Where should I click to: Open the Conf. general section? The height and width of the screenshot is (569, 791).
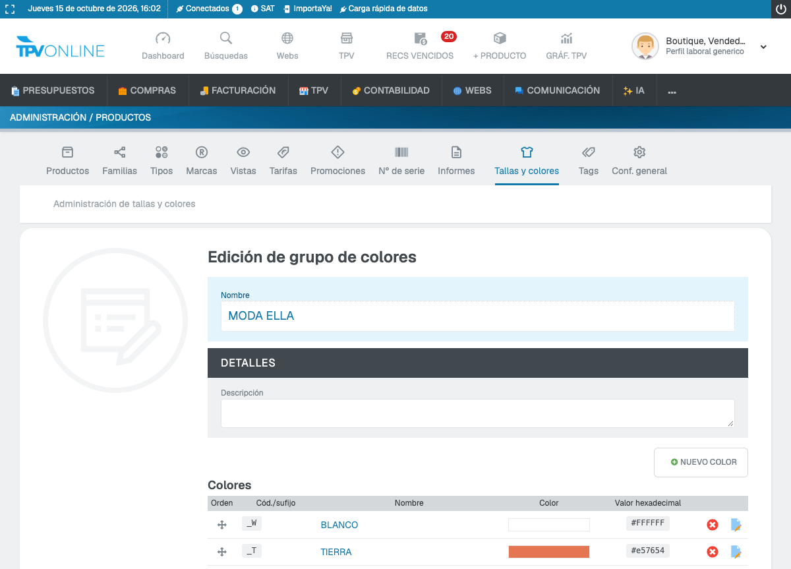click(639, 162)
